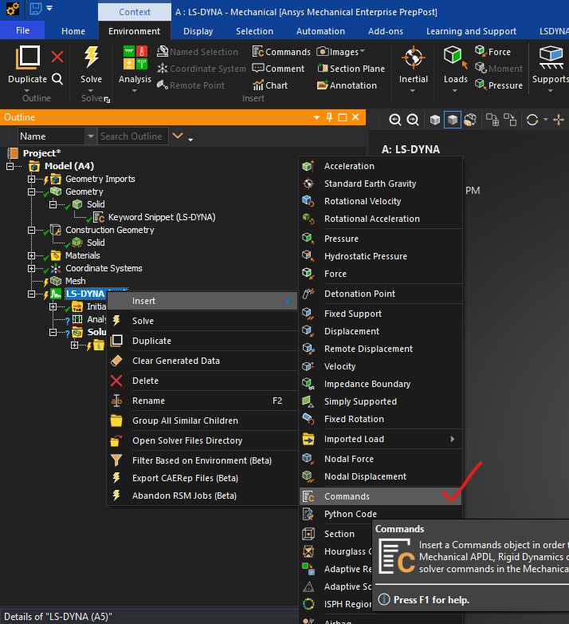569x624 pixels.
Task: Open the Analysis ribbon icon
Action: pos(135,57)
